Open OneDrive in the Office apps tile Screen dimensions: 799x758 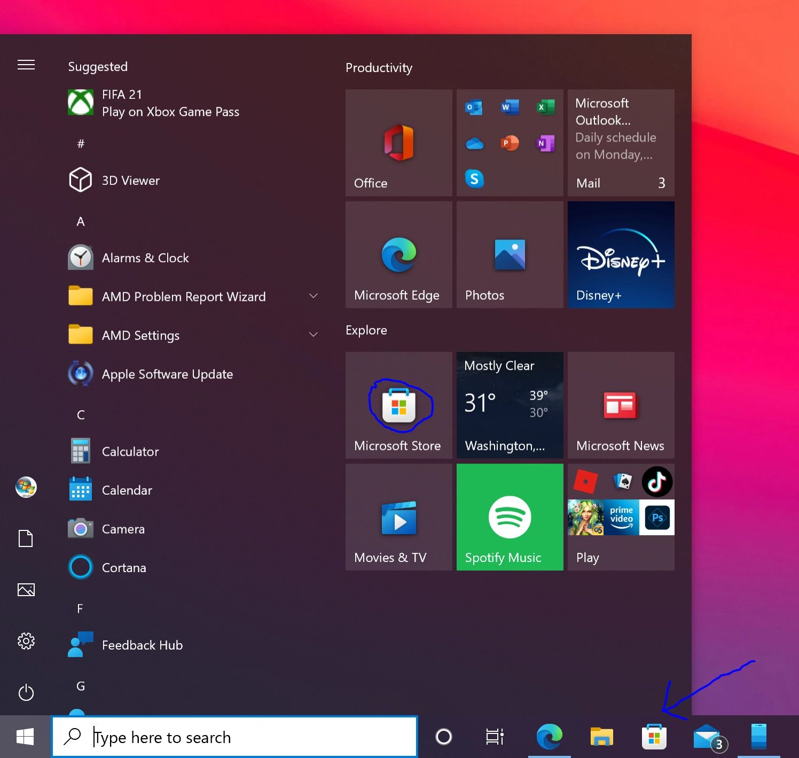pyautogui.click(x=474, y=143)
